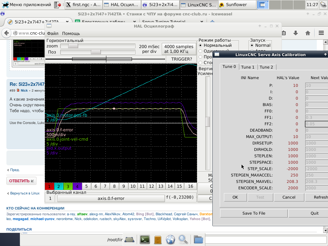Click the horizontal zoom slider
Viewport: 328px width, 246px height.
73,46
